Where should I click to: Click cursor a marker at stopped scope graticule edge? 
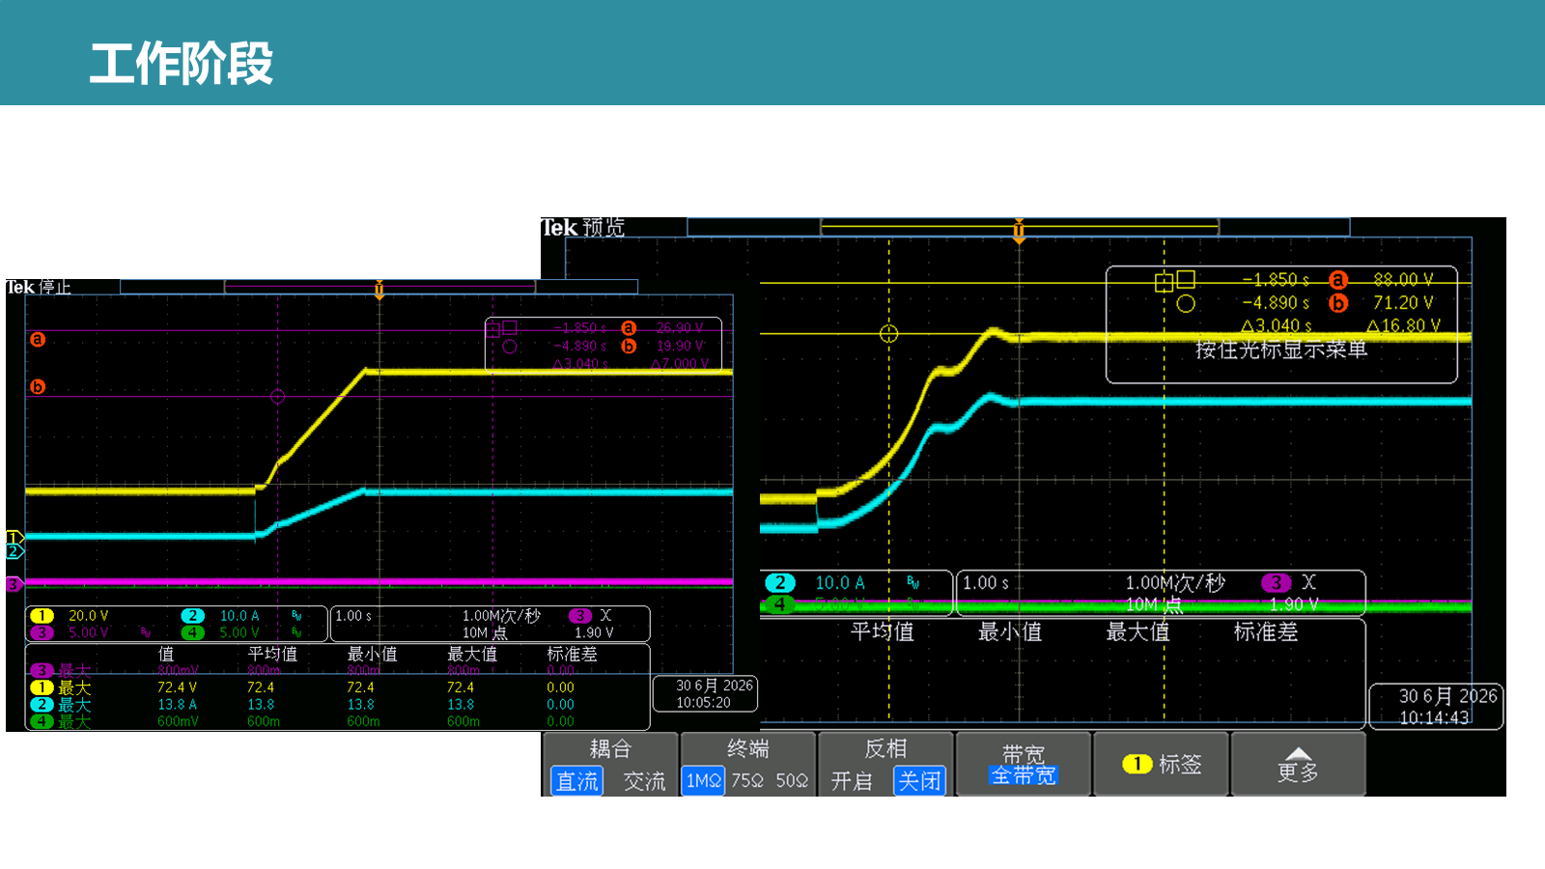pos(38,339)
